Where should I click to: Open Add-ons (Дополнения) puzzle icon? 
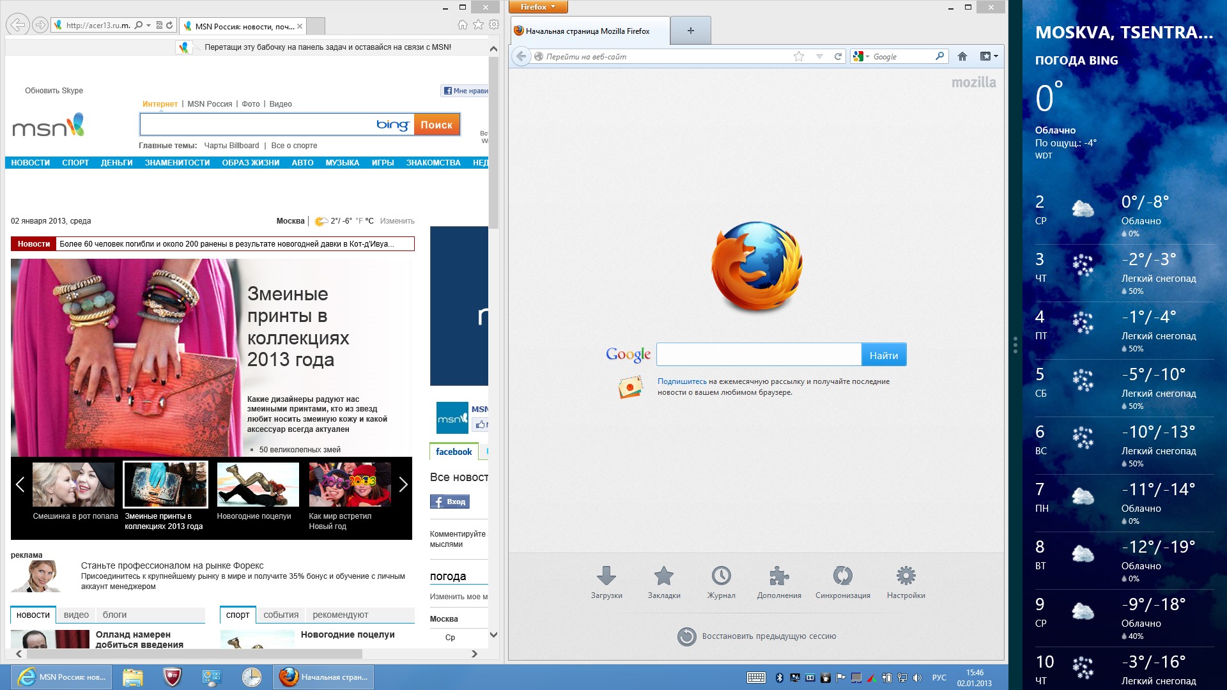(778, 576)
